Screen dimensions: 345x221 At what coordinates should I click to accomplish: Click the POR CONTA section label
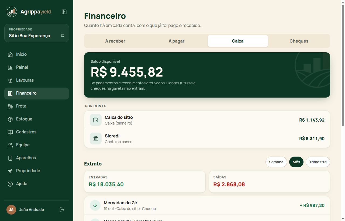[95, 106]
